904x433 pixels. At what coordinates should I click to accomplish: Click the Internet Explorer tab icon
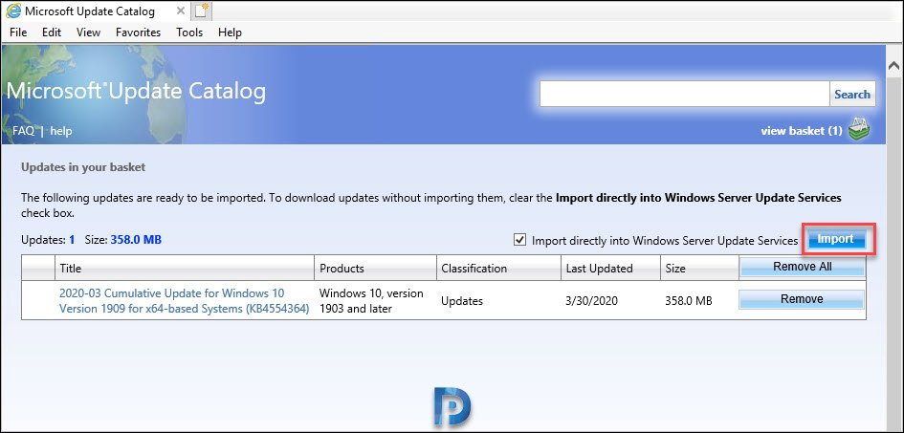click(x=12, y=11)
